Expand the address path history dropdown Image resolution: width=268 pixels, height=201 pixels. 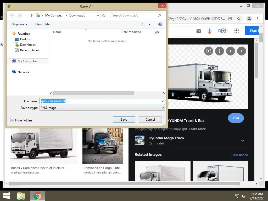click(98, 15)
